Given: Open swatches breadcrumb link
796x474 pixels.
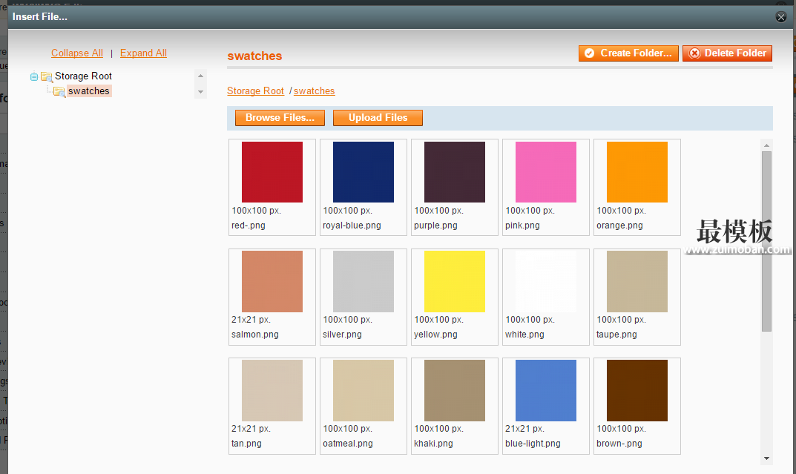Looking at the screenshot, I should click(x=315, y=90).
